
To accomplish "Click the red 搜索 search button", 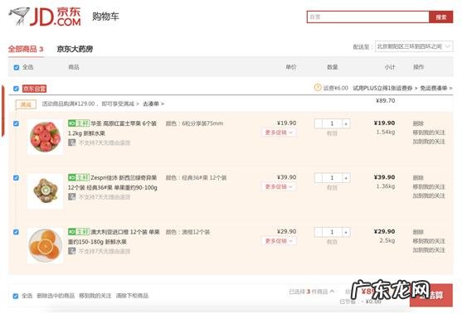I will [440, 17].
